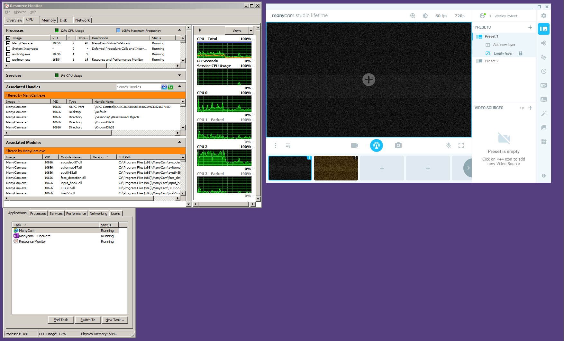
Task: Start broadcast streaming button
Action: pos(377,145)
